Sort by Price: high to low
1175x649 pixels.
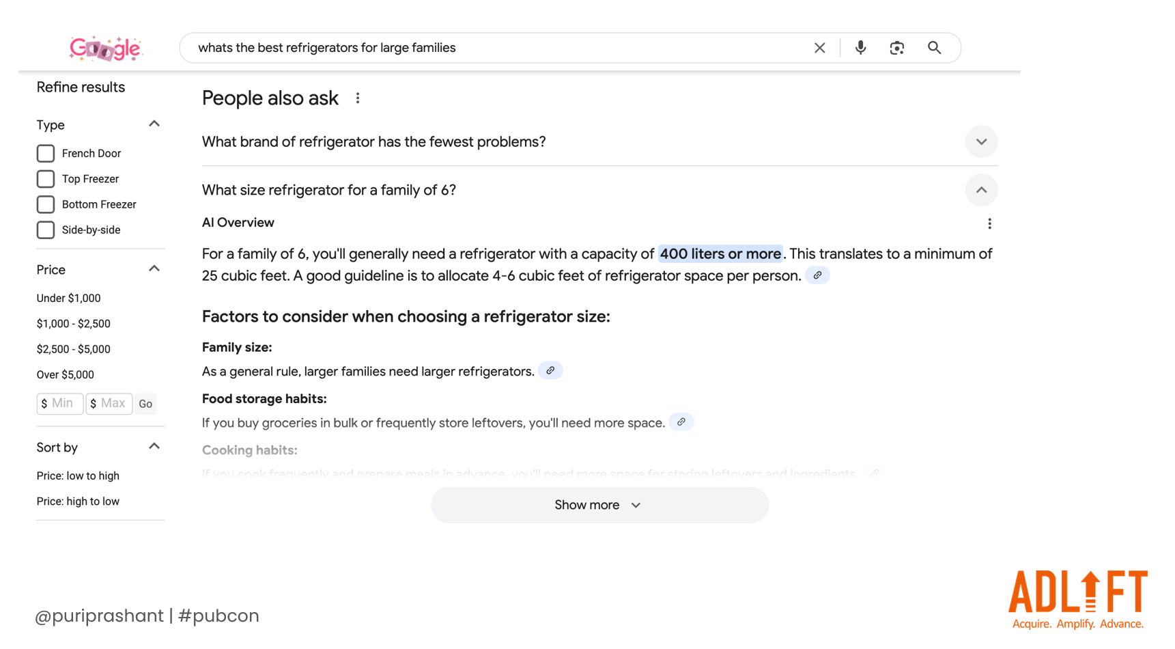[78, 501]
